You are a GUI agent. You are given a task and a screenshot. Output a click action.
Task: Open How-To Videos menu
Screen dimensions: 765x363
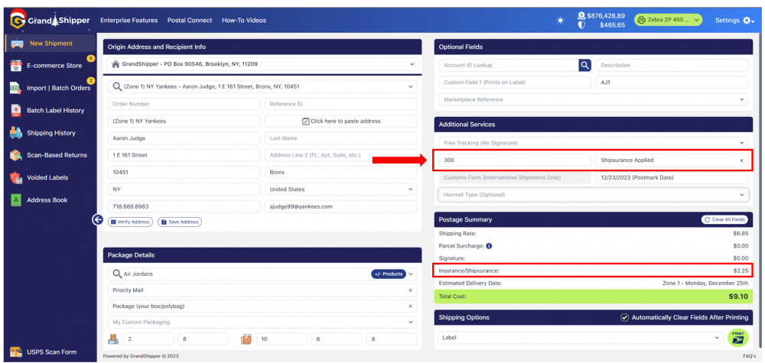(x=244, y=21)
